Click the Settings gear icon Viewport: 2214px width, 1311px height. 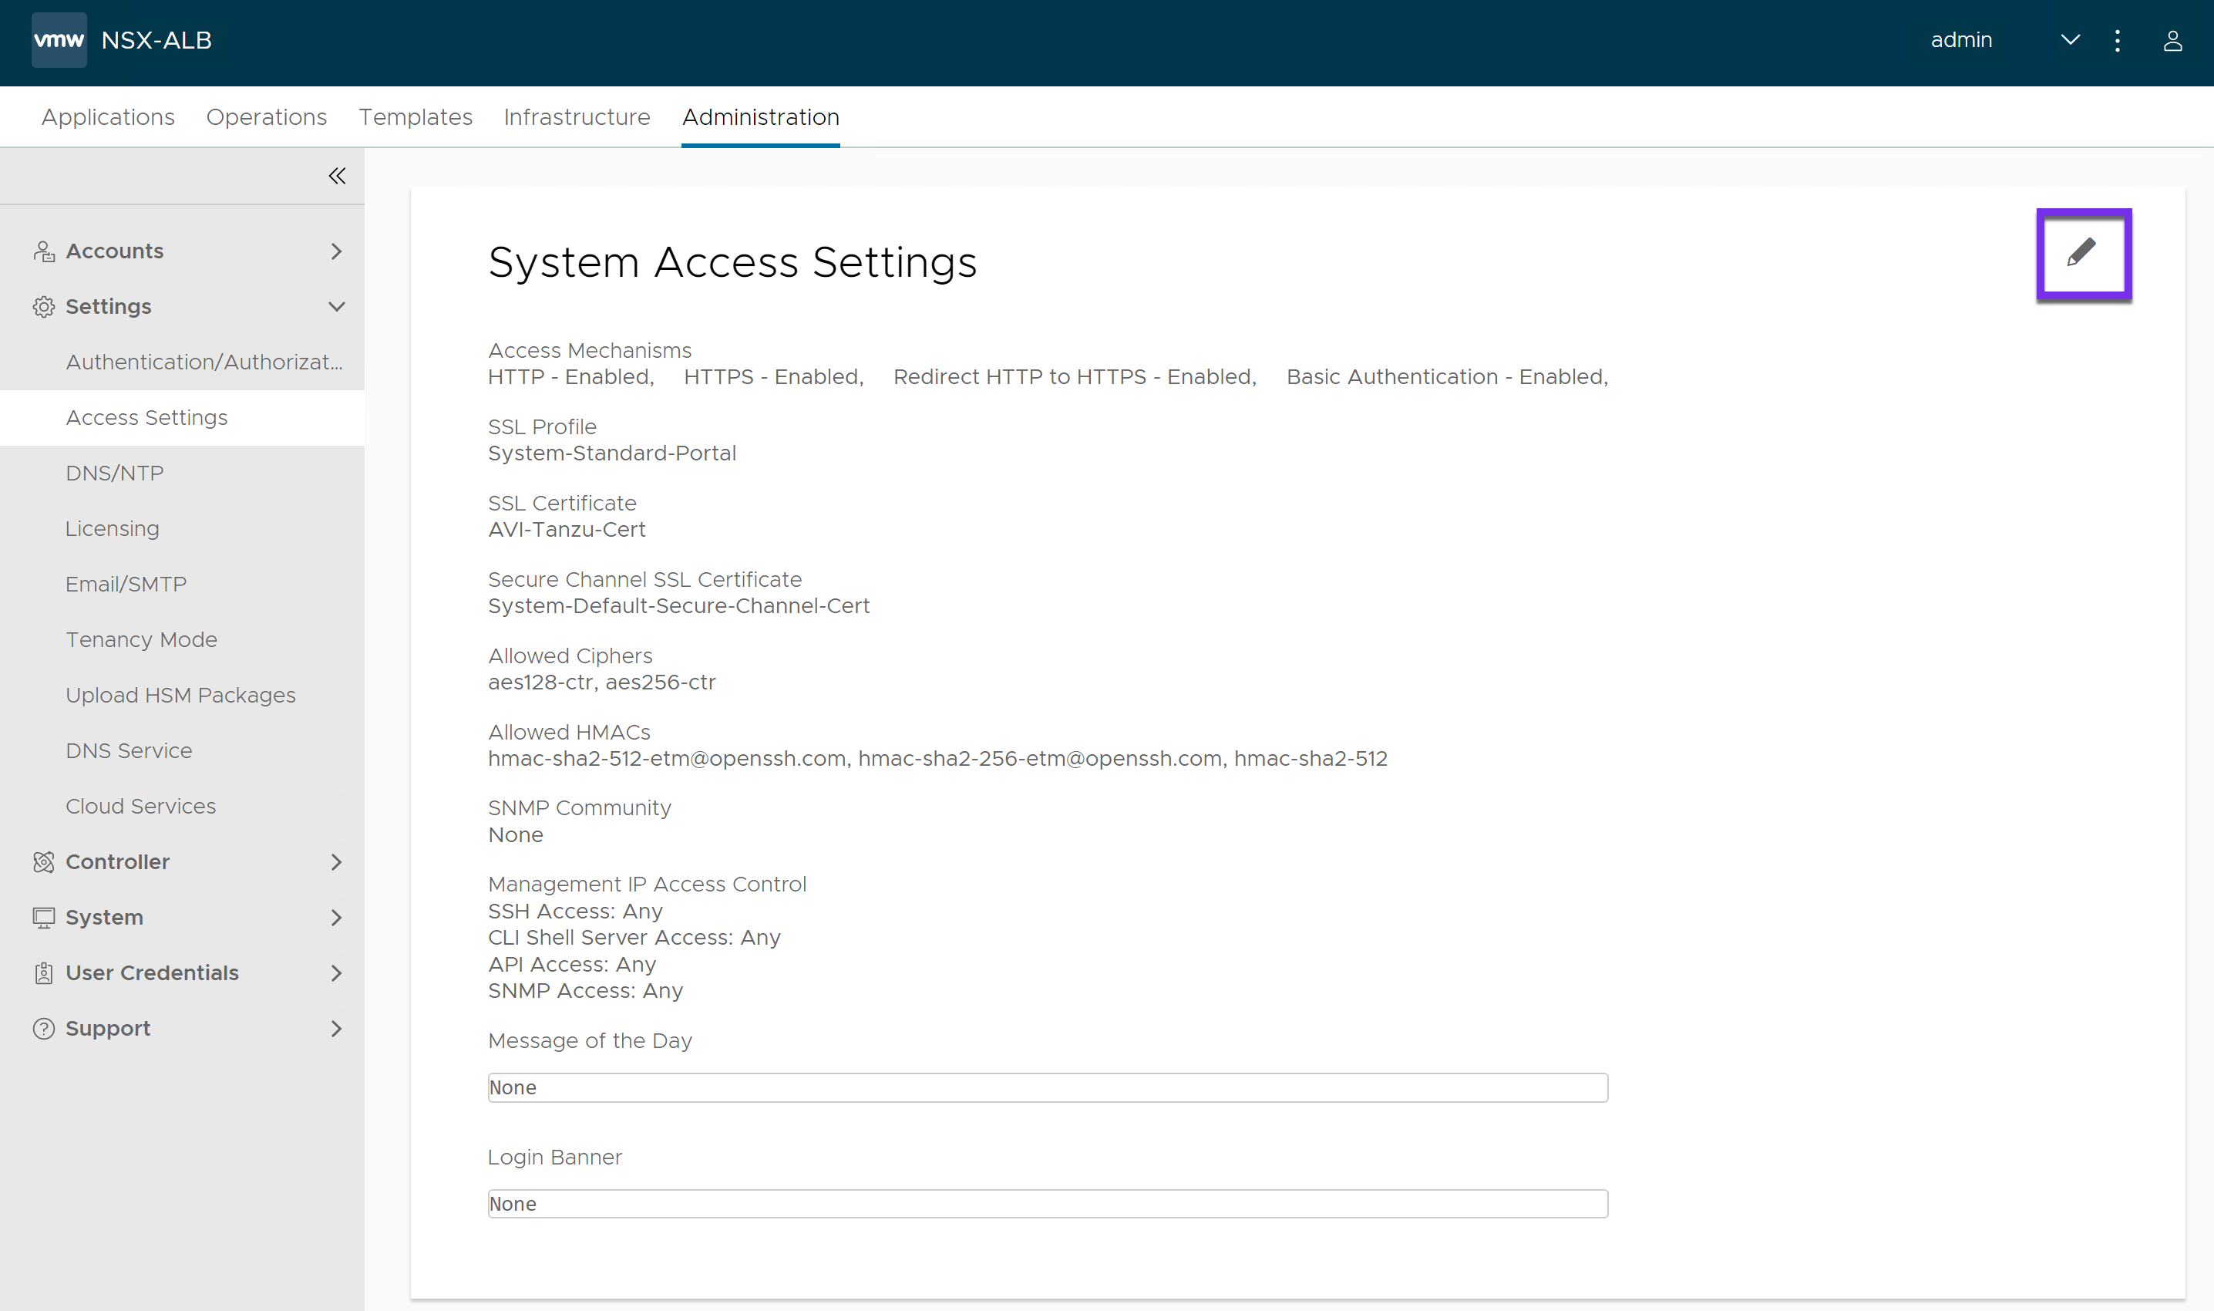[x=43, y=307]
